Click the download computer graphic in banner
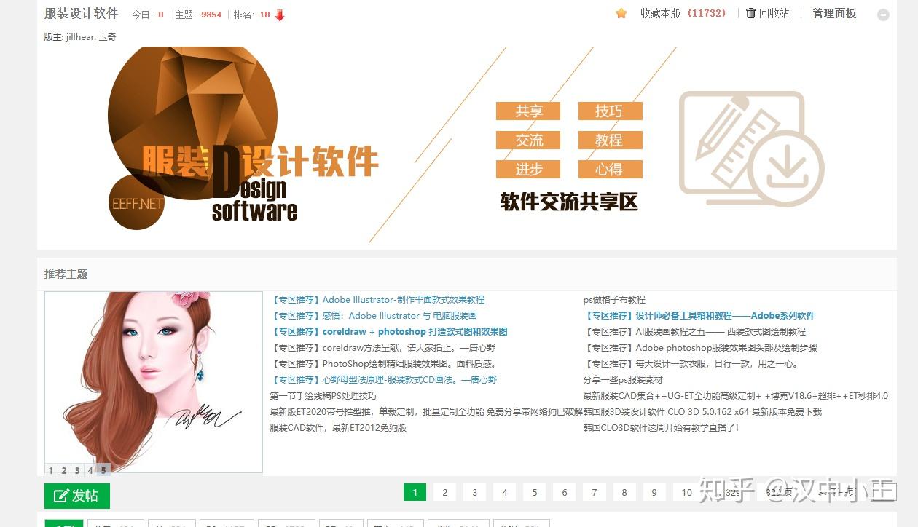 [x=750, y=148]
